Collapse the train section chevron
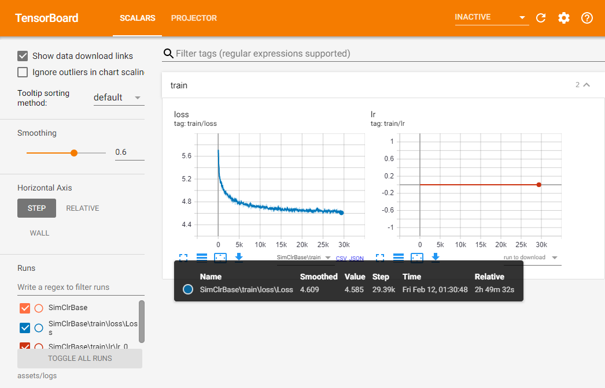The width and height of the screenshot is (605, 388). click(587, 85)
